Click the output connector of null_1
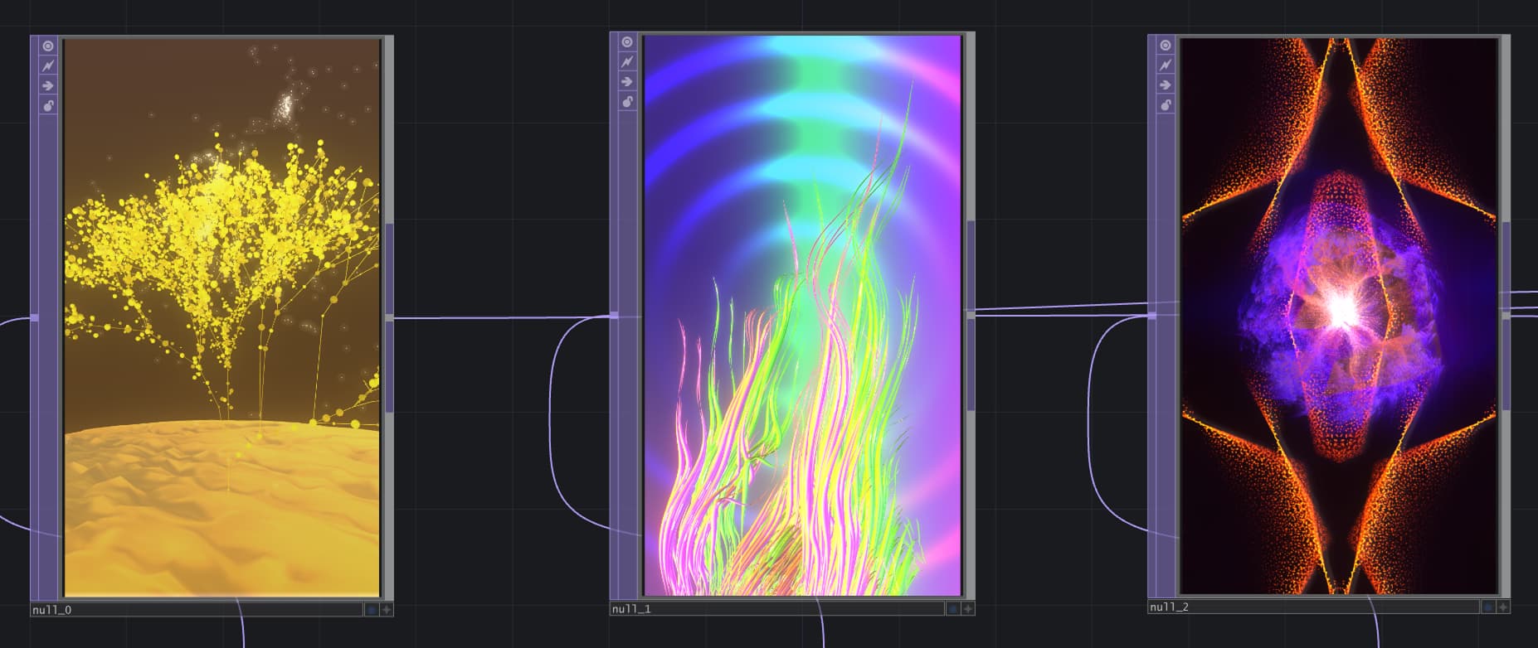 971,315
